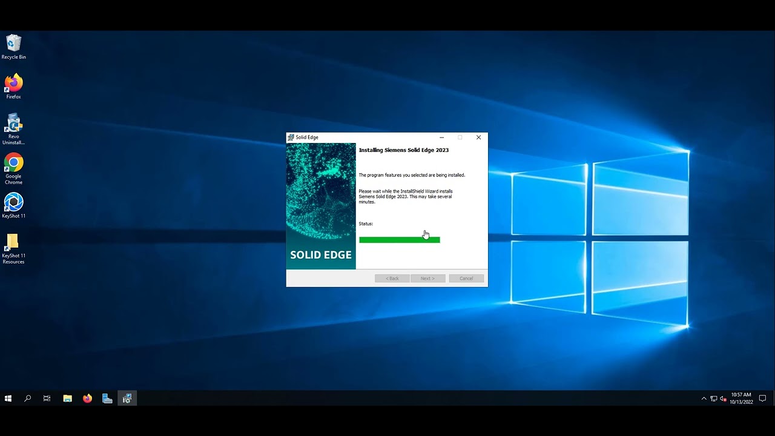This screenshot has height=436, width=775.
Task: Select the KeyShot 11 Resources folder
Action: (13, 249)
